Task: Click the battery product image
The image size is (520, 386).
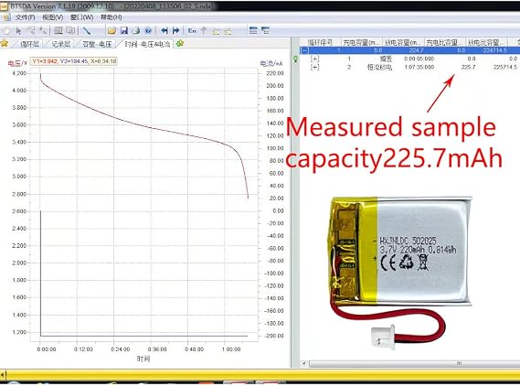Action: click(x=400, y=273)
